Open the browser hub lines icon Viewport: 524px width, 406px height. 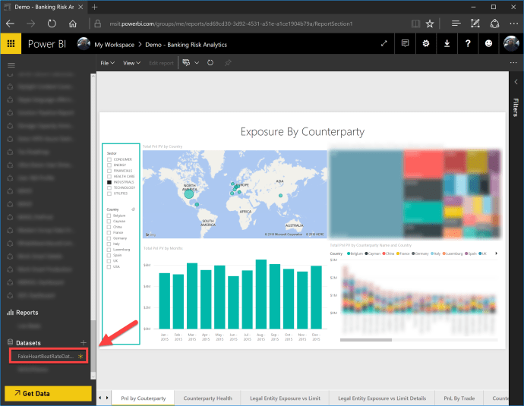456,24
